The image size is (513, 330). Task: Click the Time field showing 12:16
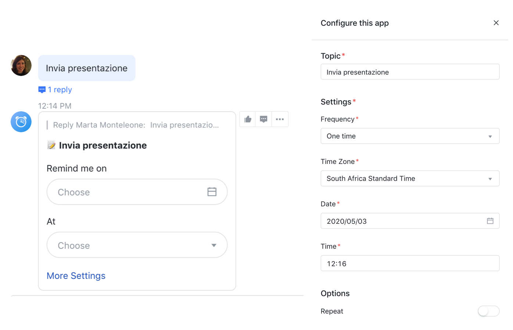pos(410,263)
